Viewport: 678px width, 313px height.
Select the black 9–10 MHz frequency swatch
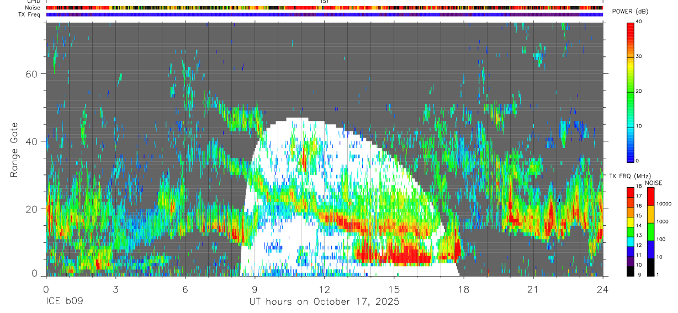(631, 271)
